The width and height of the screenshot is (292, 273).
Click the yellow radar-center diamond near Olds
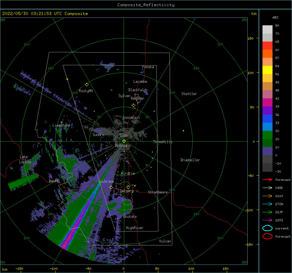click(124, 141)
